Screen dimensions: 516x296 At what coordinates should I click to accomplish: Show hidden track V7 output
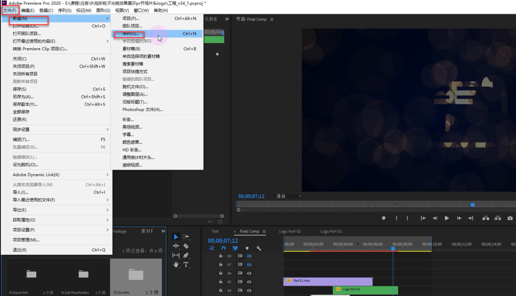[249, 264]
